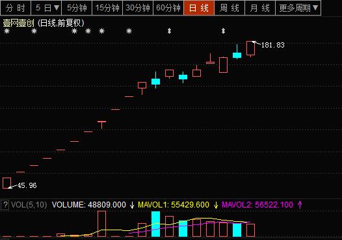Click the first up-down arrow event marker
Screen dimensions: 342x240
[169, 31]
